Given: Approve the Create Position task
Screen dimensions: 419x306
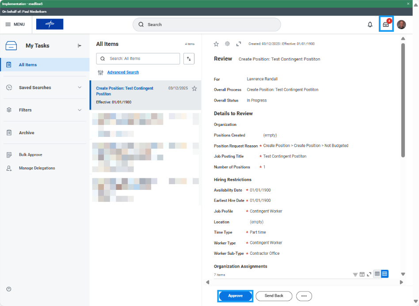Looking at the screenshot, I should [235, 296].
